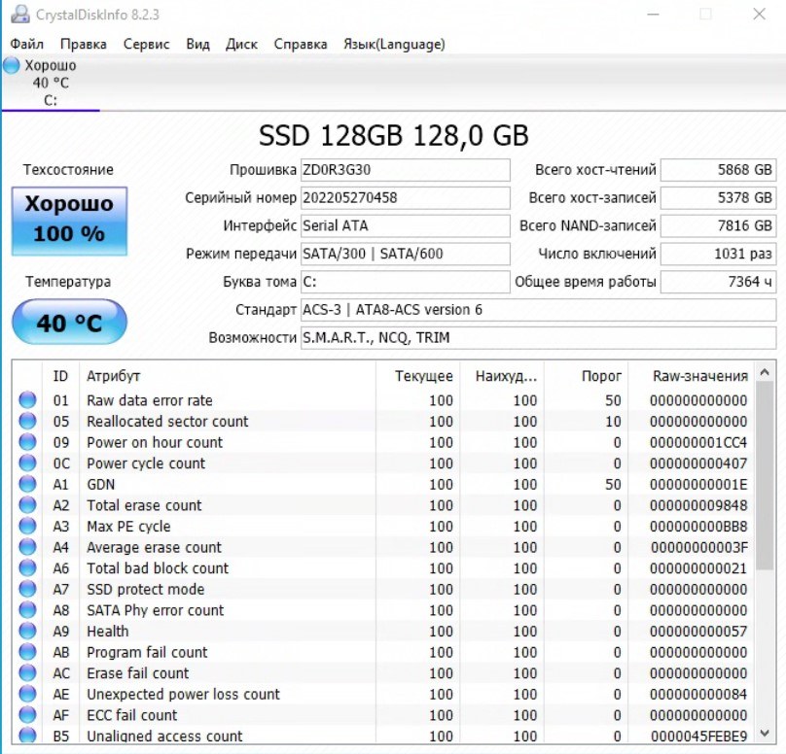This screenshot has width=786, height=754.
Task: Click the Прошивка firmware value field
Action: [404, 170]
